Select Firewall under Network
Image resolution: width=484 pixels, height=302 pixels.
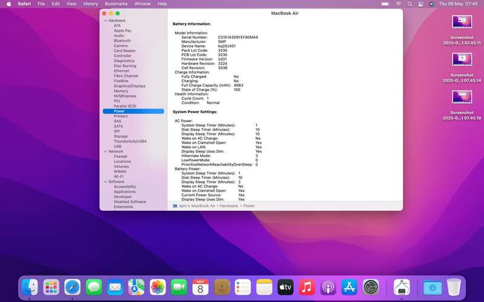(120, 156)
